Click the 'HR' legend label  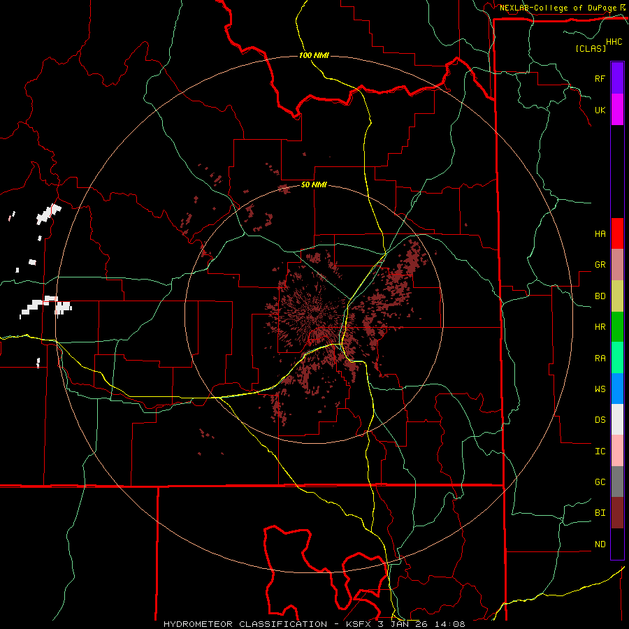pyautogui.click(x=600, y=327)
